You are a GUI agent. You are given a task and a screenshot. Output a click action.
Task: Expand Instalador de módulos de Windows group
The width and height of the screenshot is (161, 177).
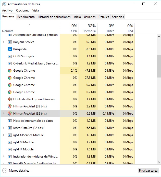(4, 157)
